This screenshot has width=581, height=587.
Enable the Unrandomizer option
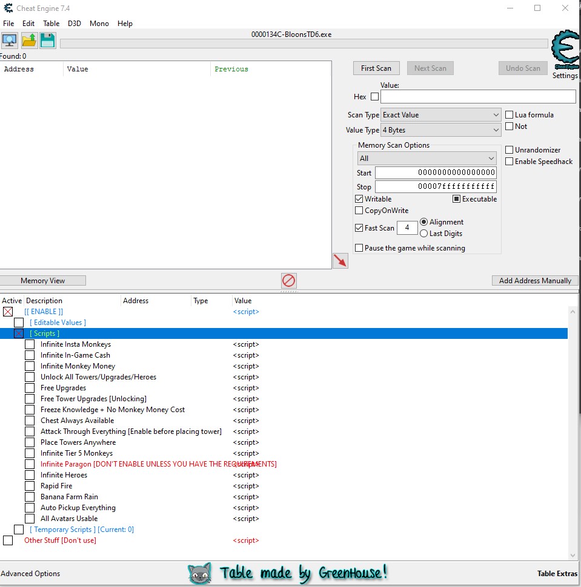pyautogui.click(x=509, y=149)
